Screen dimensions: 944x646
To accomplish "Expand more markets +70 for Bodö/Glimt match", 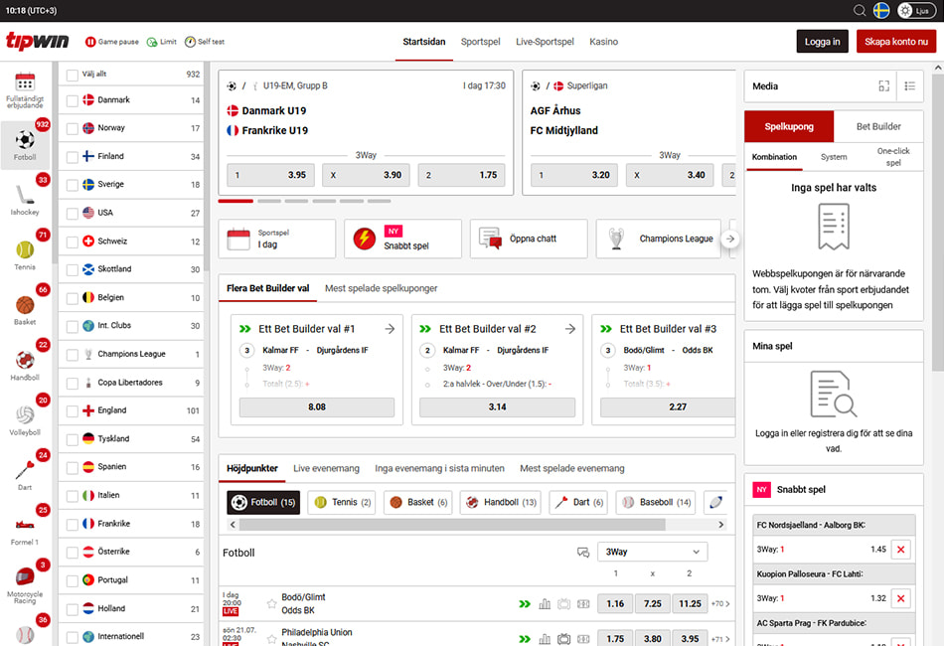I will tap(720, 604).
